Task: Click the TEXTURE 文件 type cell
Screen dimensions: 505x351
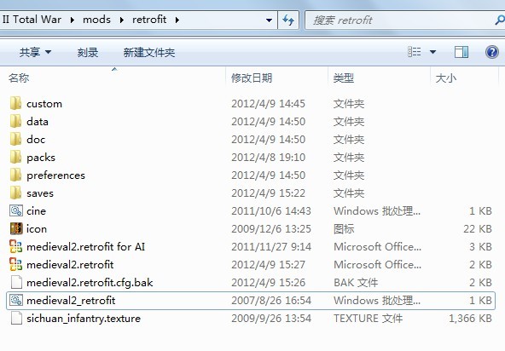Action: 369,319
